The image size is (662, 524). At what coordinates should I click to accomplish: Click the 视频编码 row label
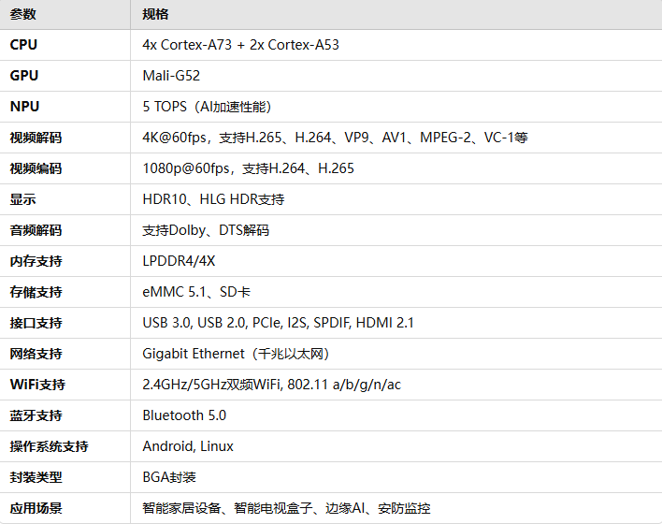pos(36,168)
